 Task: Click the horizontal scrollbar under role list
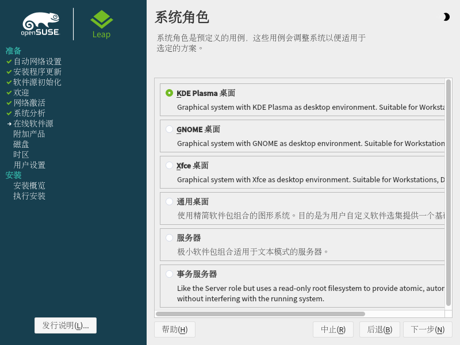click(260, 314)
